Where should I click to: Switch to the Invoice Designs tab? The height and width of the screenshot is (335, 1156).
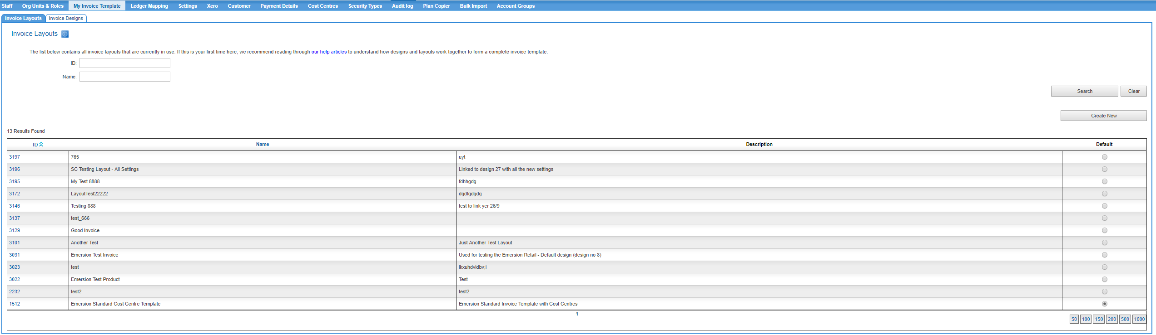pyautogui.click(x=66, y=18)
